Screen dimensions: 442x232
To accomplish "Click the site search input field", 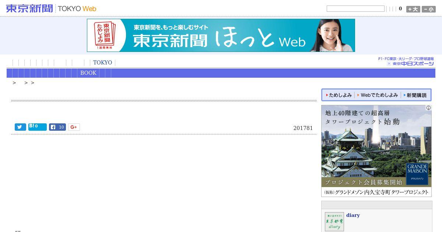I will click(x=355, y=9).
